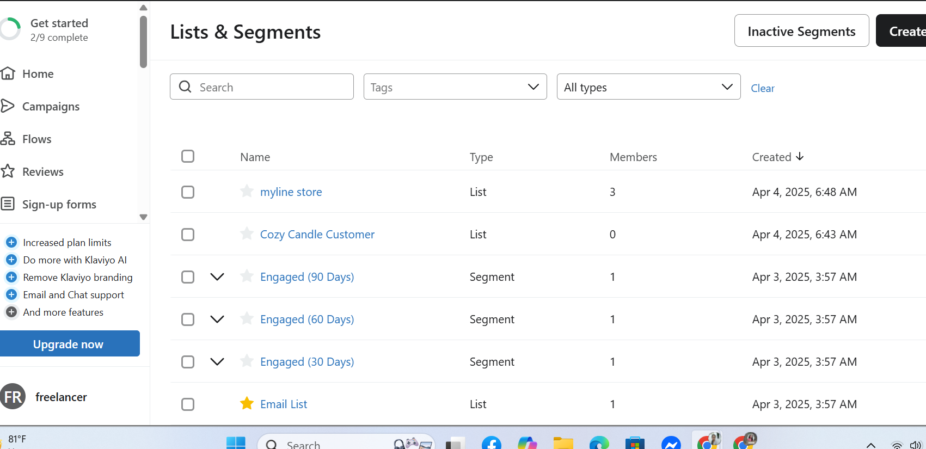Click the plus icon beside Remove Klaviyo branding
Screen dimensions: 926x449
coord(11,277)
